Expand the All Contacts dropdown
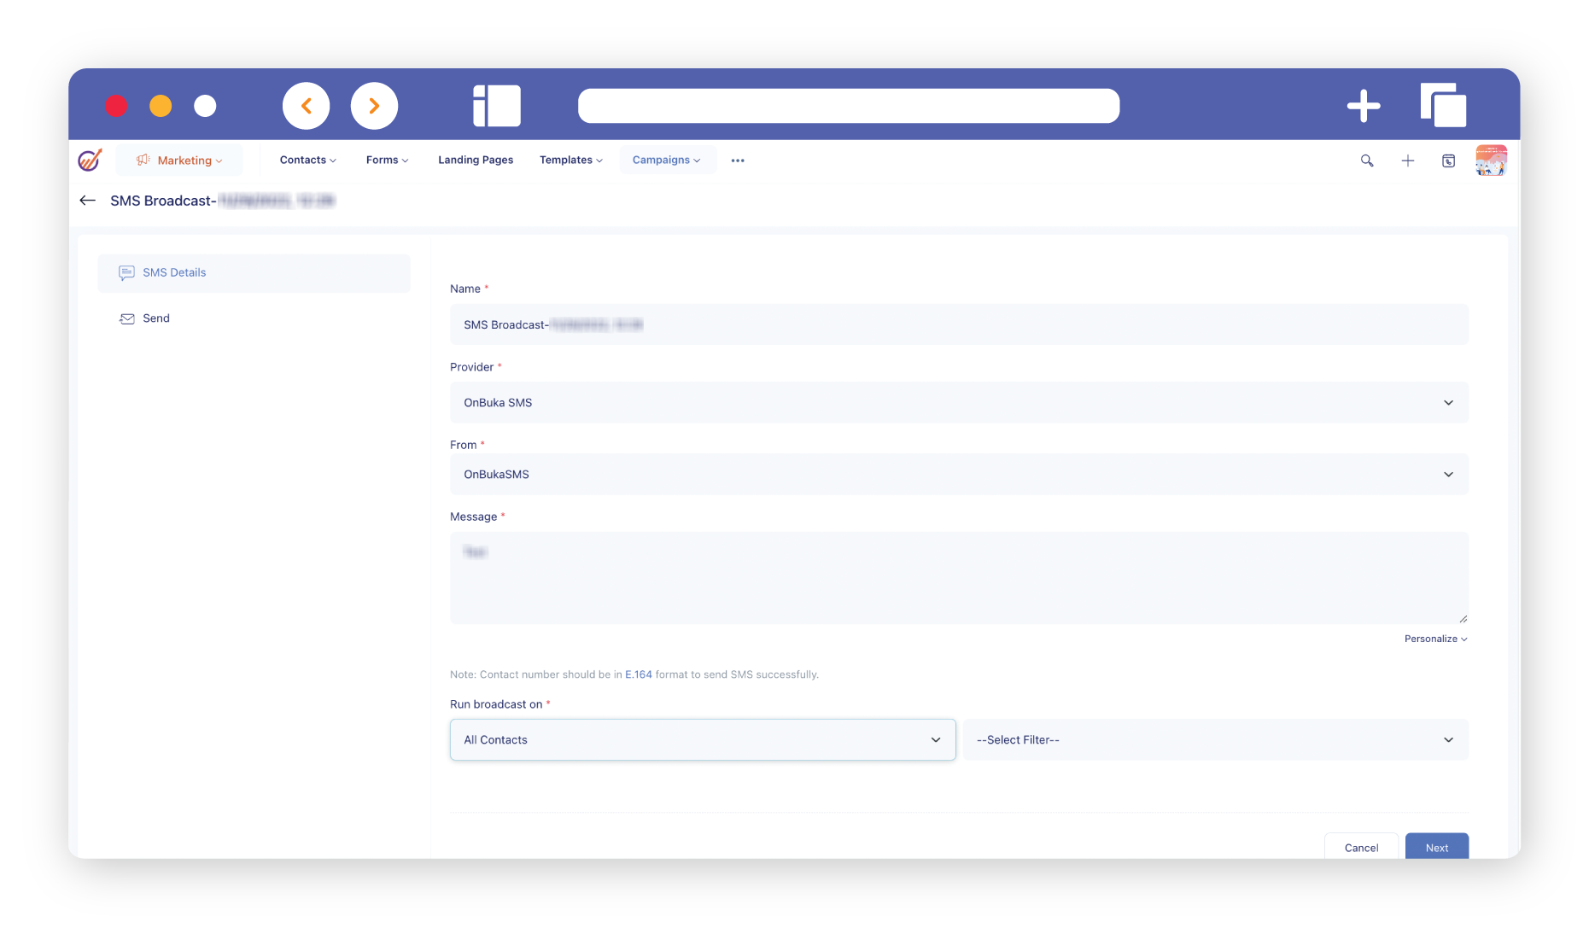Viewport: 1589px width, 928px height. point(702,740)
